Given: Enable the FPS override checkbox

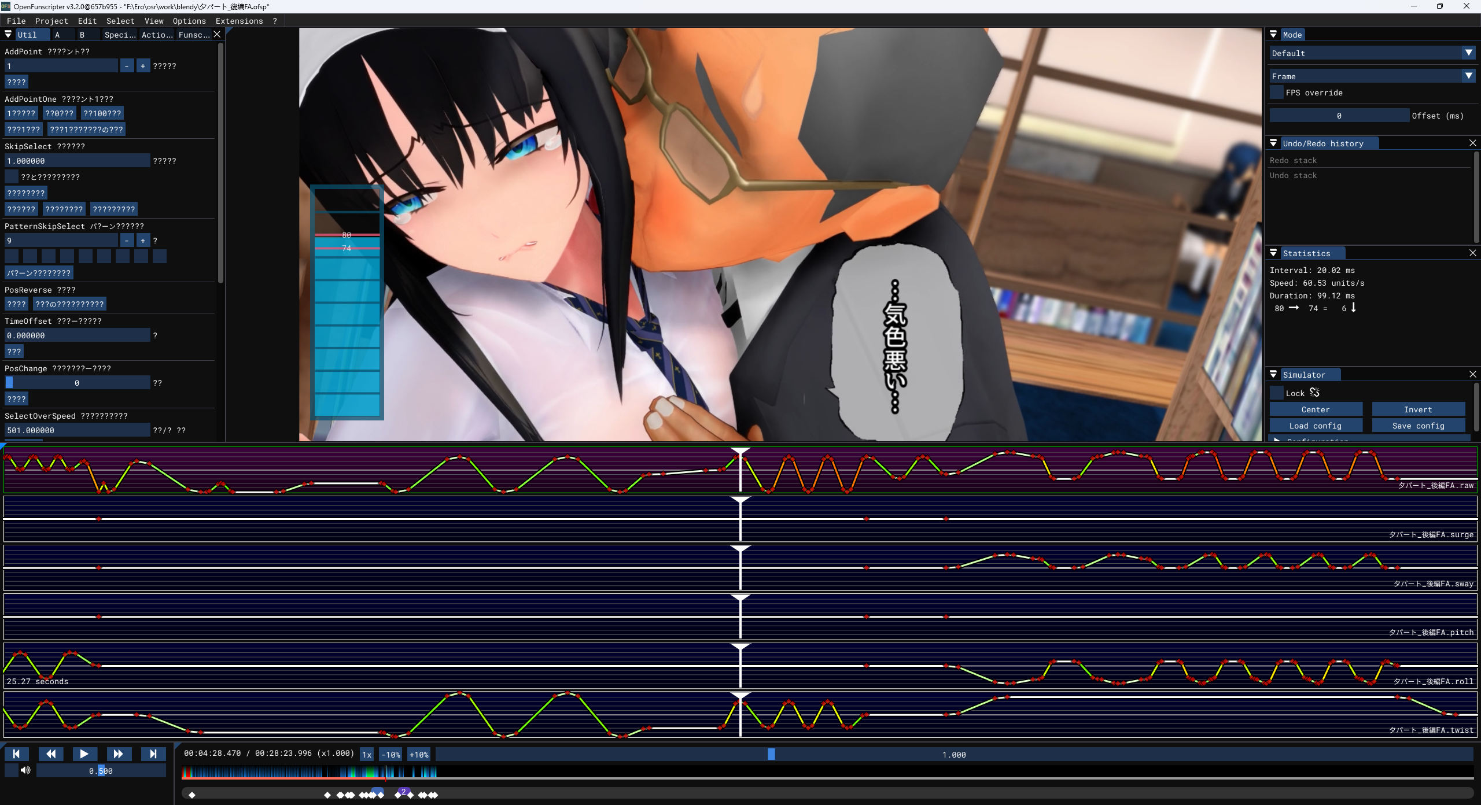Looking at the screenshot, I should [x=1276, y=93].
